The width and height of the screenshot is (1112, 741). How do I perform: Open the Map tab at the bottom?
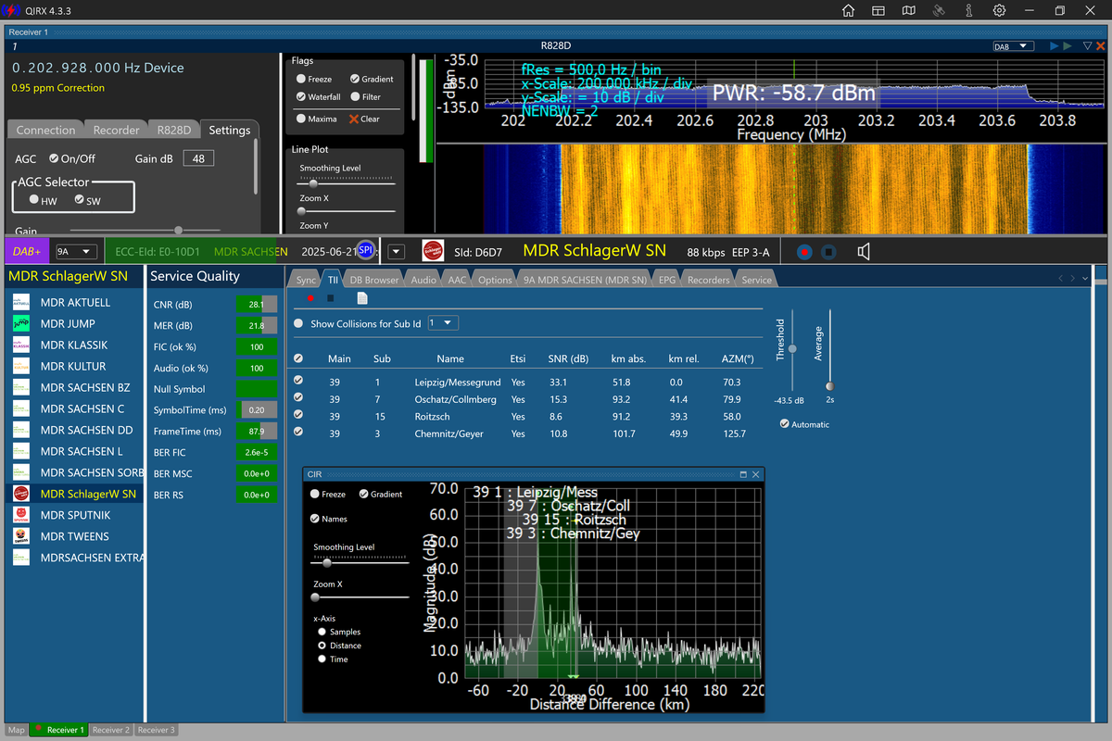click(x=17, y=730)
